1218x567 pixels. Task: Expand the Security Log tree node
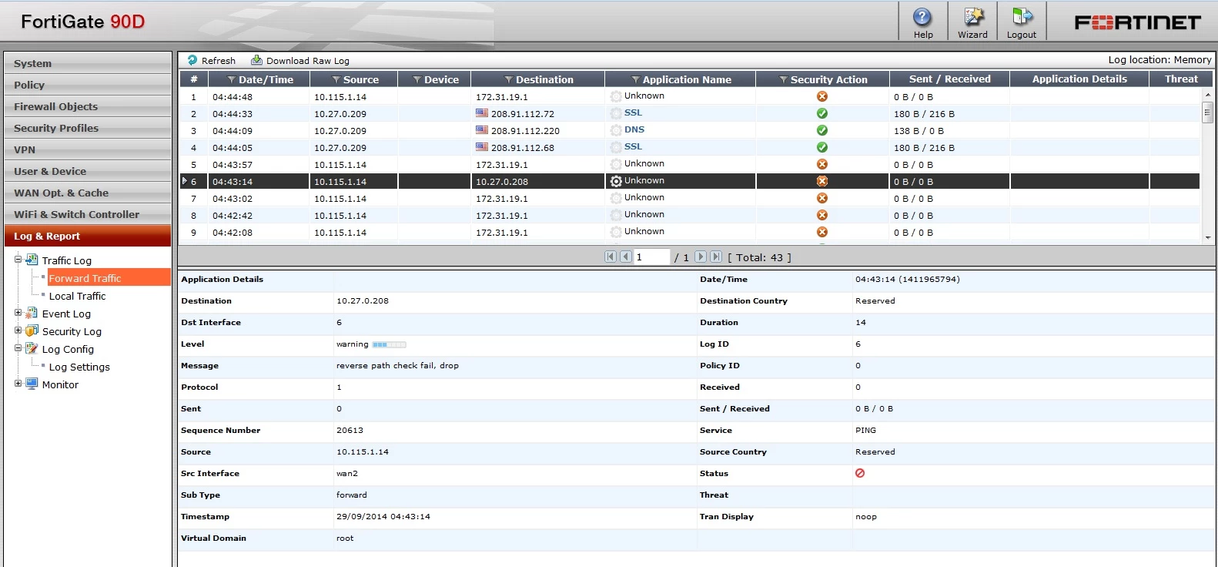(18, 330)
